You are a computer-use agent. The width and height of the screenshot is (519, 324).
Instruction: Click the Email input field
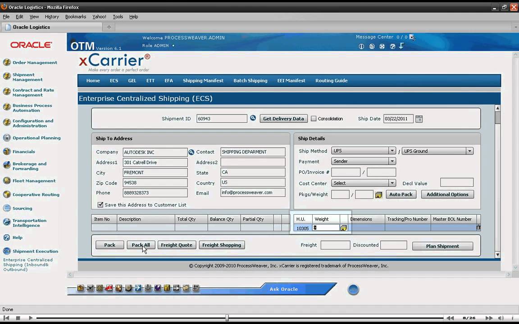pyautogui.click(x=253, y=193)
